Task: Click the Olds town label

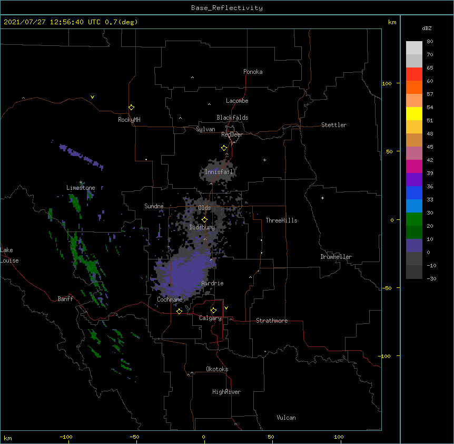Action: tap(204, 208)
